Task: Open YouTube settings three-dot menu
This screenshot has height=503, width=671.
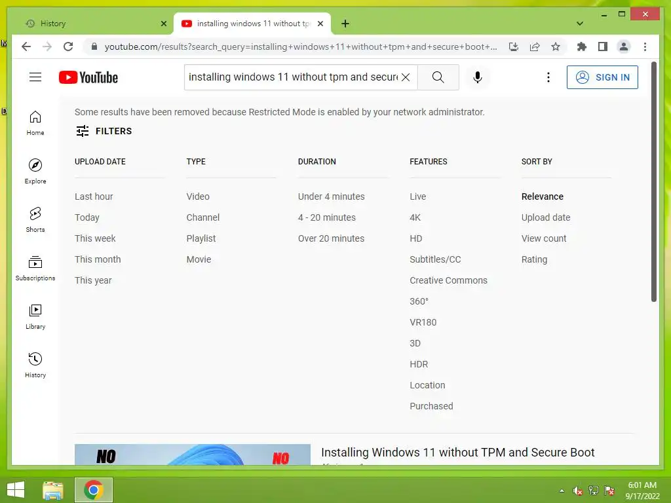Action: [x=548, y=77]
